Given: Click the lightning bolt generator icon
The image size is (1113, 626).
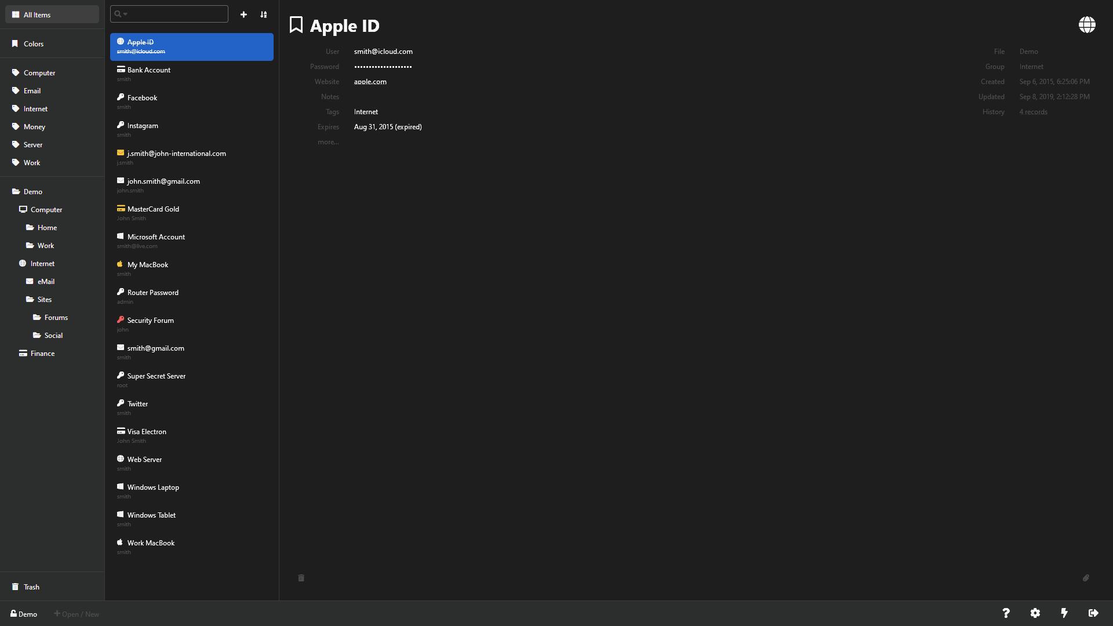Looking at the screenshot, I should (1064, 613).
